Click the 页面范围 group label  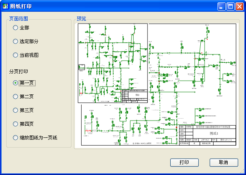pyautogui.click(x=18, y=19)
